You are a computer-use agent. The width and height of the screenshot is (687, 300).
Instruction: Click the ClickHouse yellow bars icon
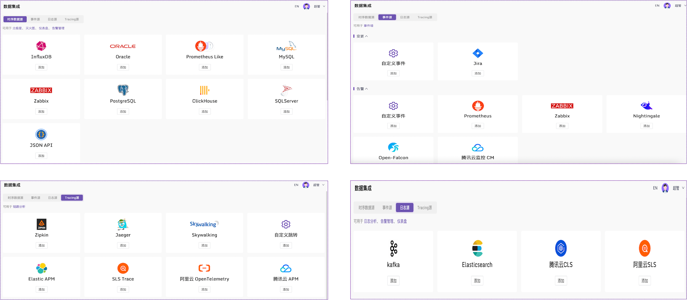pyautogui.click(x=205, y=90)
